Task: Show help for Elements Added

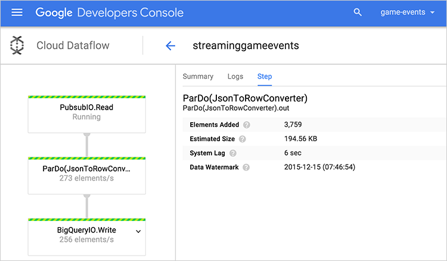Action: point(247,125)
